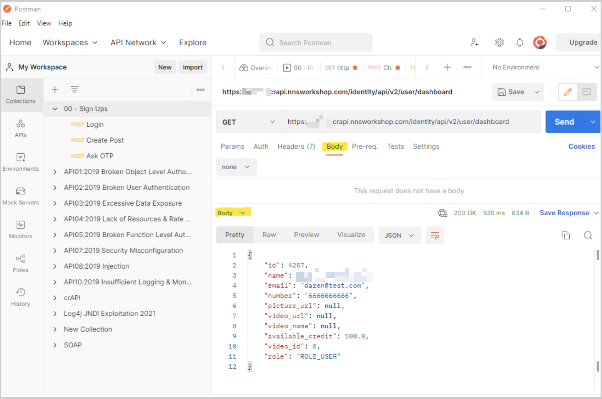The height and width of the screenshot is (399, 602).
Task: Open the GET method dropdown
Action: click(249, 122)
